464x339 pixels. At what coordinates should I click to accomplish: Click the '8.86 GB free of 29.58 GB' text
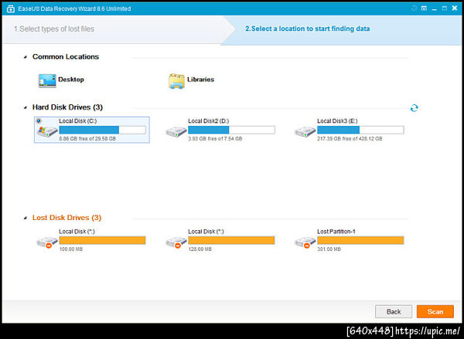(87, 139)
